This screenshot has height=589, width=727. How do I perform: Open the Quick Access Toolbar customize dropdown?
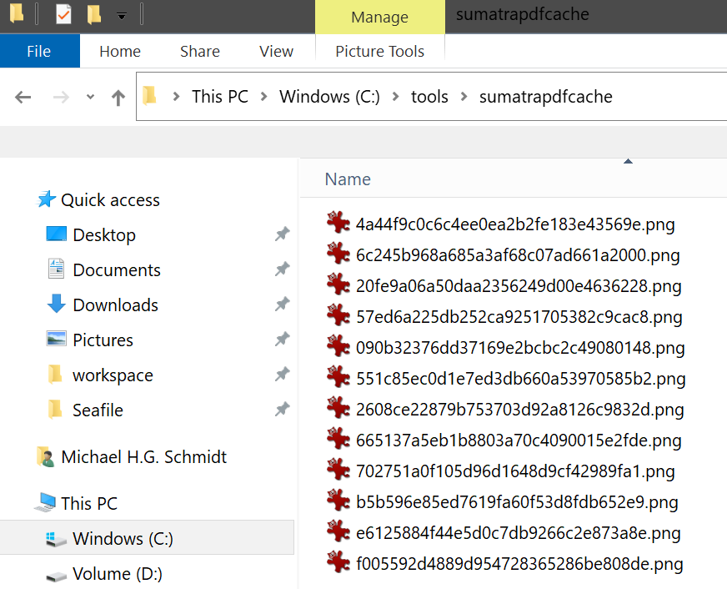pyautogui.click(x=122, y=17)
